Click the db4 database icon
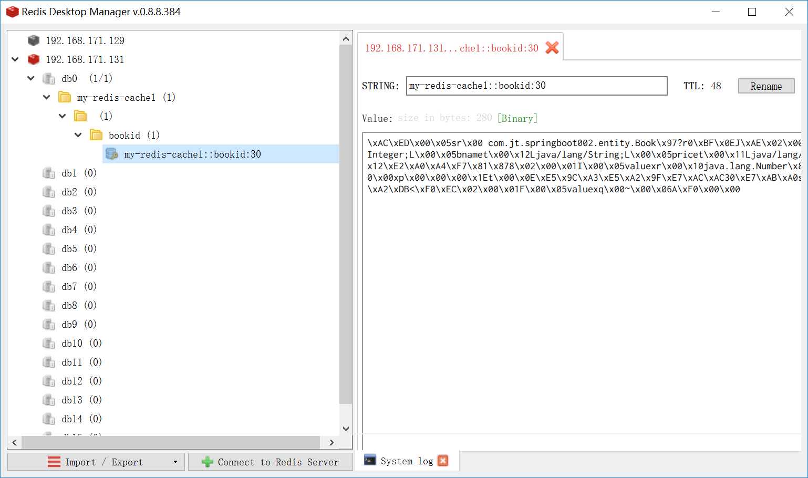Viewport: 808px width, 478px height. [x=49, y=230]
